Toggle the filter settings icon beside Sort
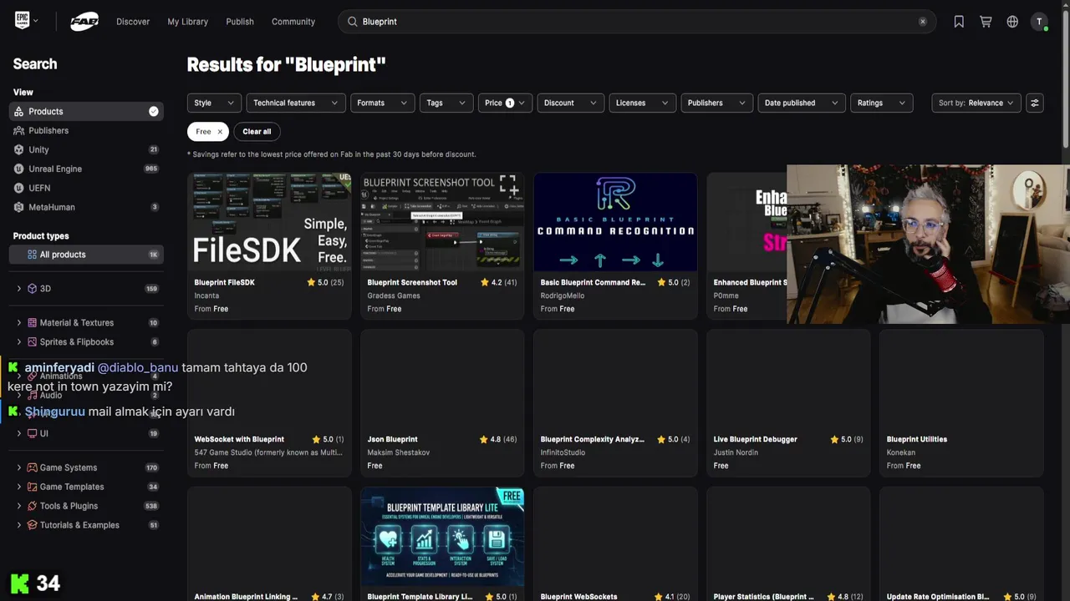1070x601 pixels. 1035,103
